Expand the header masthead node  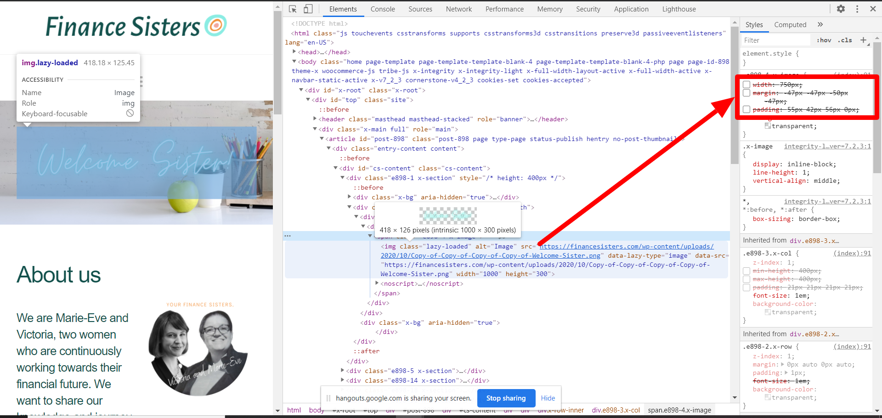pos(315,119)
